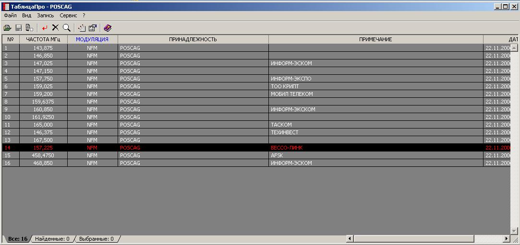Open the Файл menu
520x245 pixels.
tap(10, 15)
